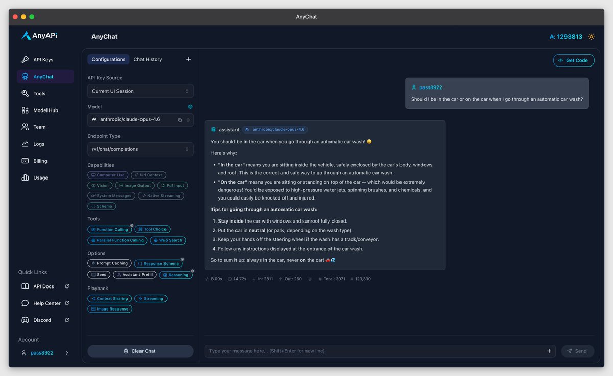View the Logs page
Image resolution: width=613 pixels, height=376 pixels.
45,144
